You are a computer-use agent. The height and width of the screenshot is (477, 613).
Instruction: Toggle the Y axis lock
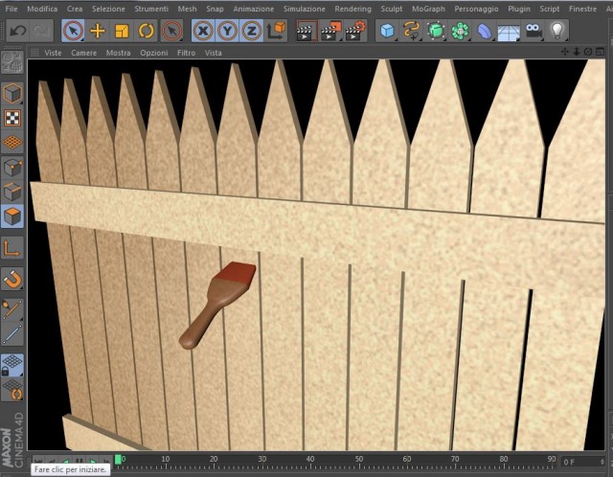tap(227, 31)
